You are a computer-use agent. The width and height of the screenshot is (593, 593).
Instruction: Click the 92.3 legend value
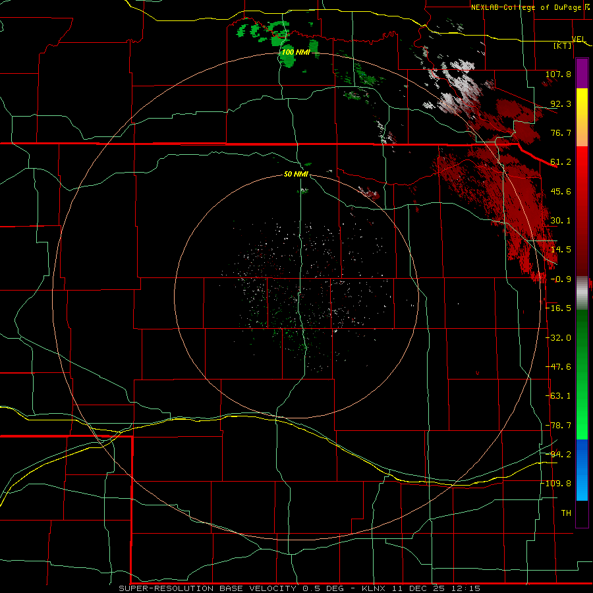(x=561, y=103)
